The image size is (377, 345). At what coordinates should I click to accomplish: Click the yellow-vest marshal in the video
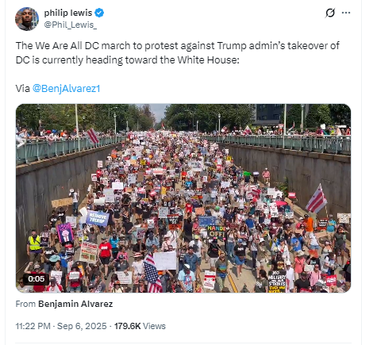(x=34, y=244)
